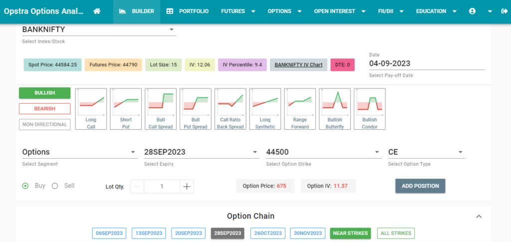Open the BANKNIFTY IV Chart link
The height and width of the screenshot is (242, 511).
[298, 65]
